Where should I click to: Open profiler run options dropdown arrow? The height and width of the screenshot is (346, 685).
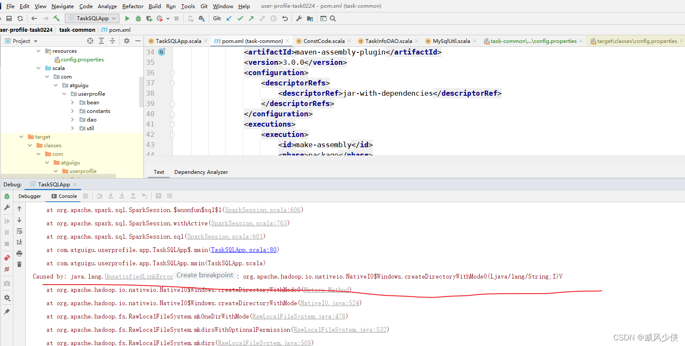(168, 19)
